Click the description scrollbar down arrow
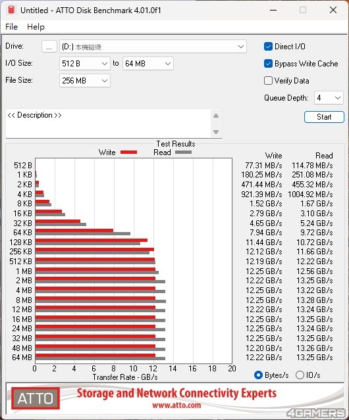The width and height of the screenshot is (349, 420). 216,132
